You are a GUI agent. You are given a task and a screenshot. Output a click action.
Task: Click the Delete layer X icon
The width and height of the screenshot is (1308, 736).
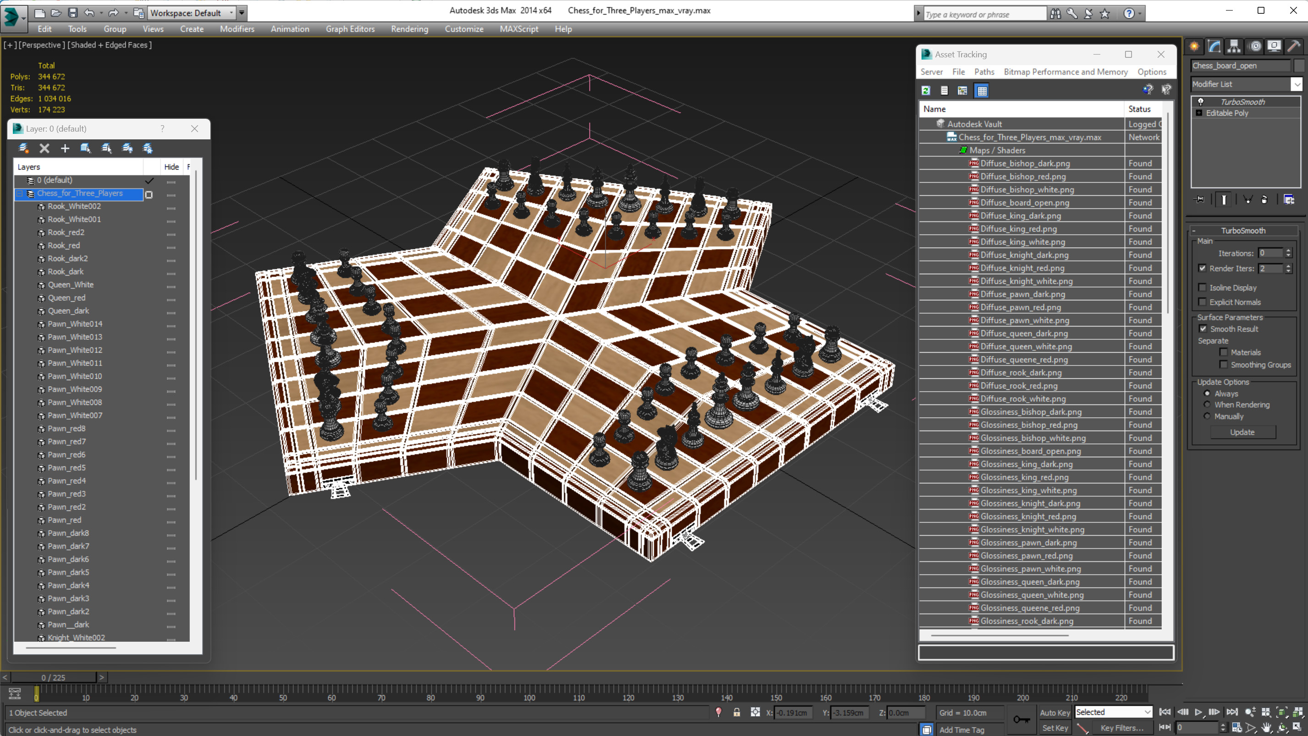coord(44,148)
